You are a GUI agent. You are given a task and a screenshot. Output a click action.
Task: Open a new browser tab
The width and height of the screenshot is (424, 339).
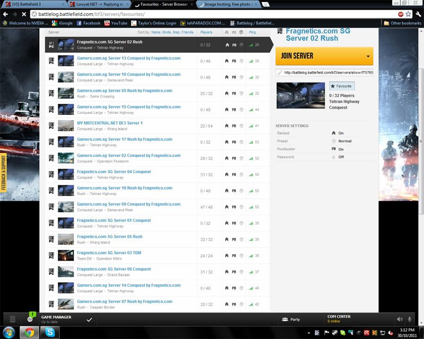[266, 4]
